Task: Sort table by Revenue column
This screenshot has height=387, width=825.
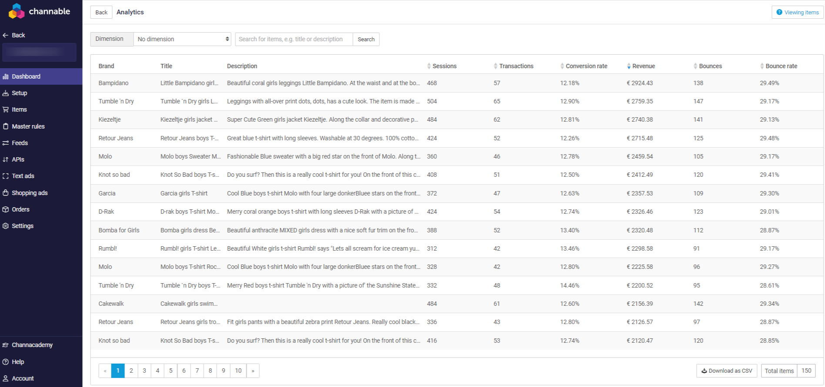Action: (x=641, y=66)
